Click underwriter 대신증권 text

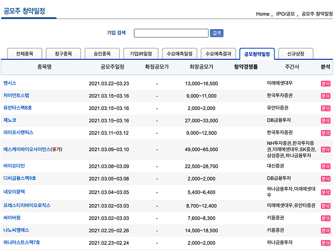click(275, 166)
